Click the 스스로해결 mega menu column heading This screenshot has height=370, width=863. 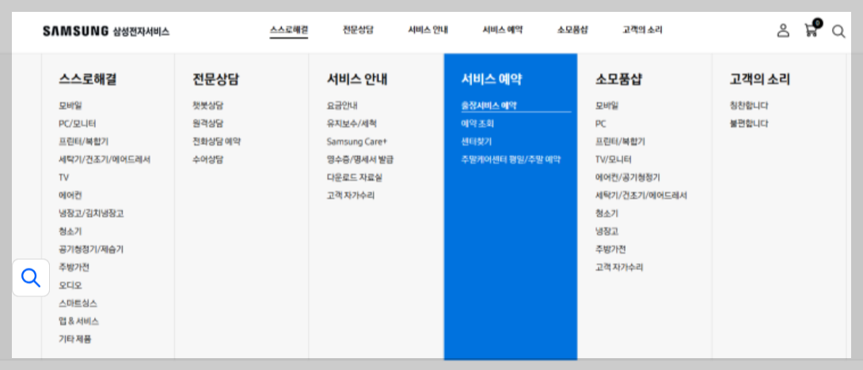click(88, 79)
